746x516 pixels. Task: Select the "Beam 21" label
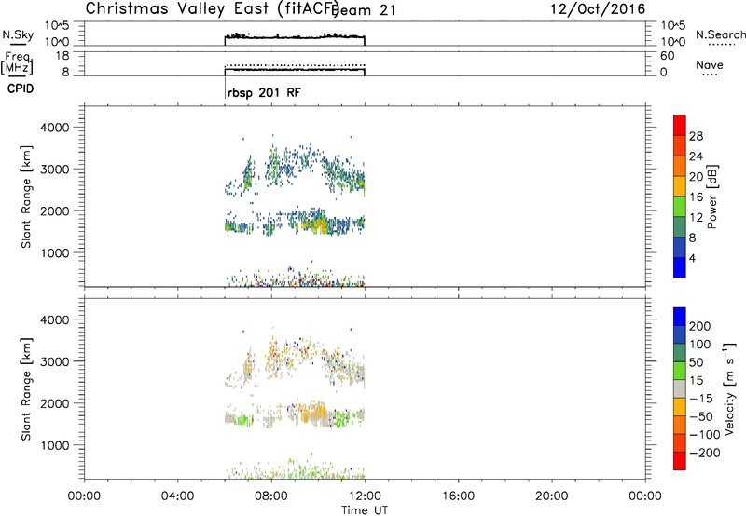364,10
